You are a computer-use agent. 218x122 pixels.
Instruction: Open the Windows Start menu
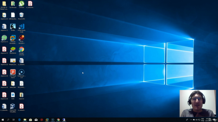3,120
